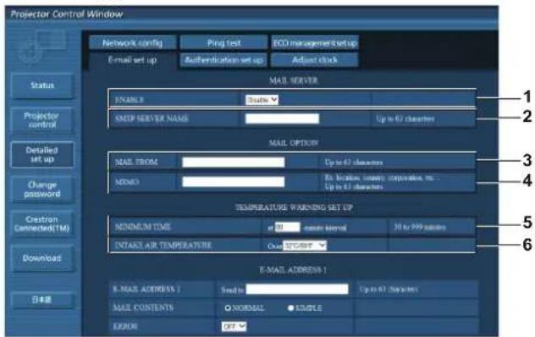Click the MAIL OPTION heading
Screen dimensions: 535x337
tap(294, 143)
